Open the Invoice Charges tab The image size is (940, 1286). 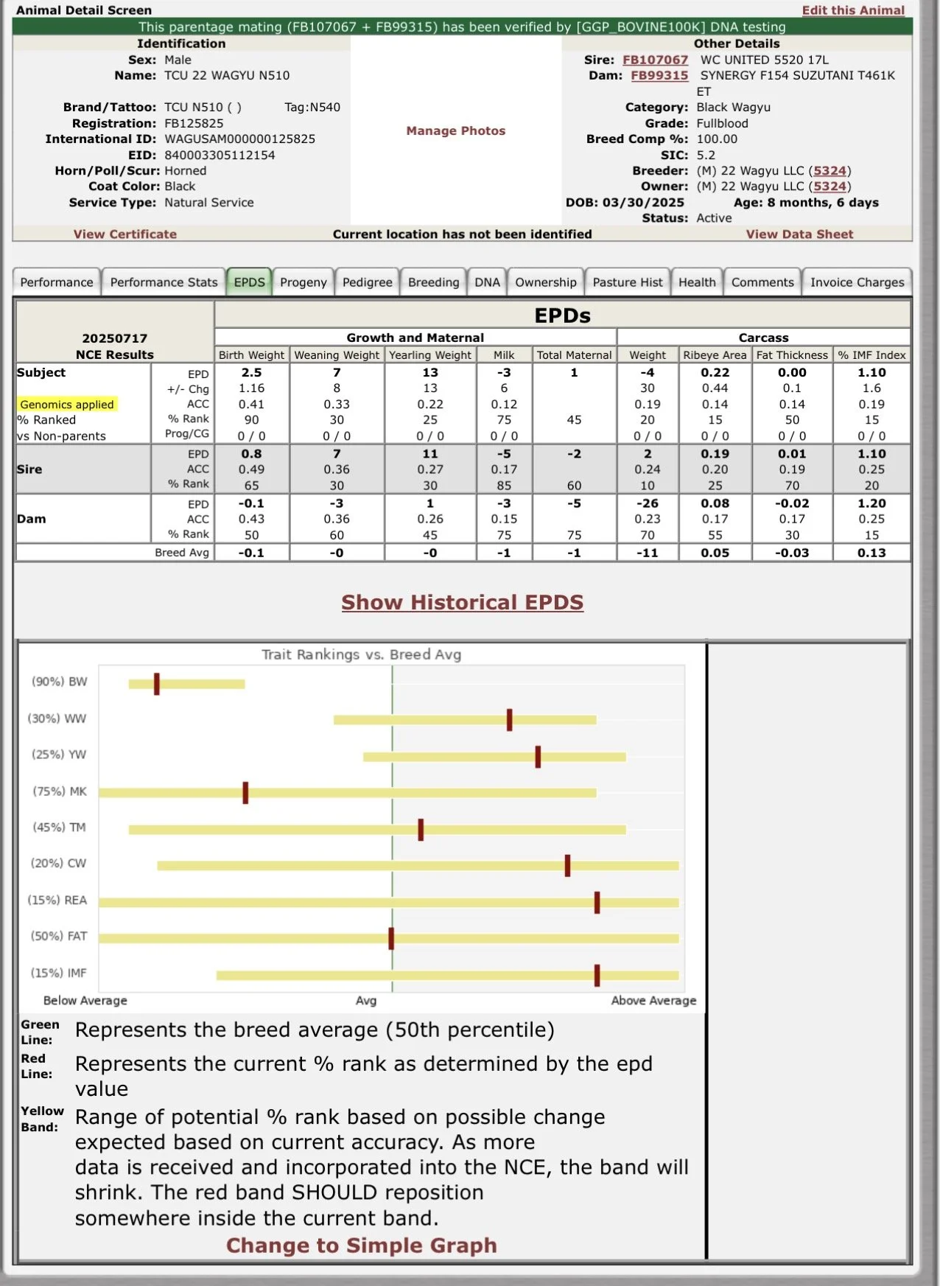(857, 282)
